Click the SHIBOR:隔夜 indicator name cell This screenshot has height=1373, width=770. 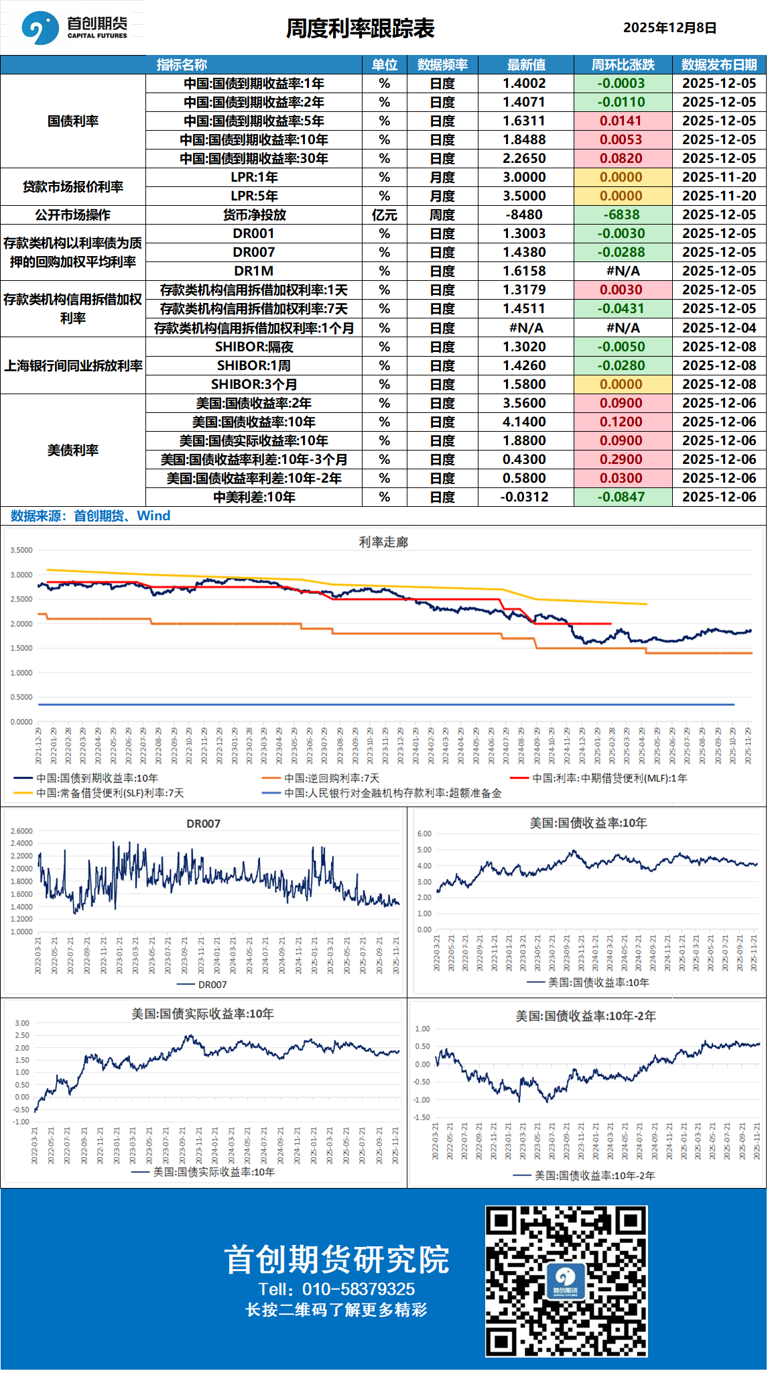[x=254, y=347]
